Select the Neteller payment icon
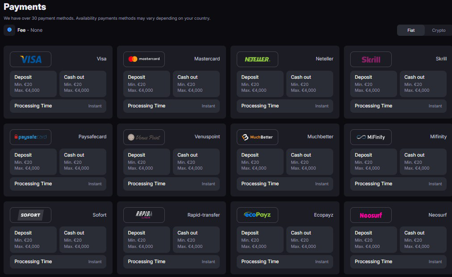Screen dimensions: 452x277 point(257,59)
